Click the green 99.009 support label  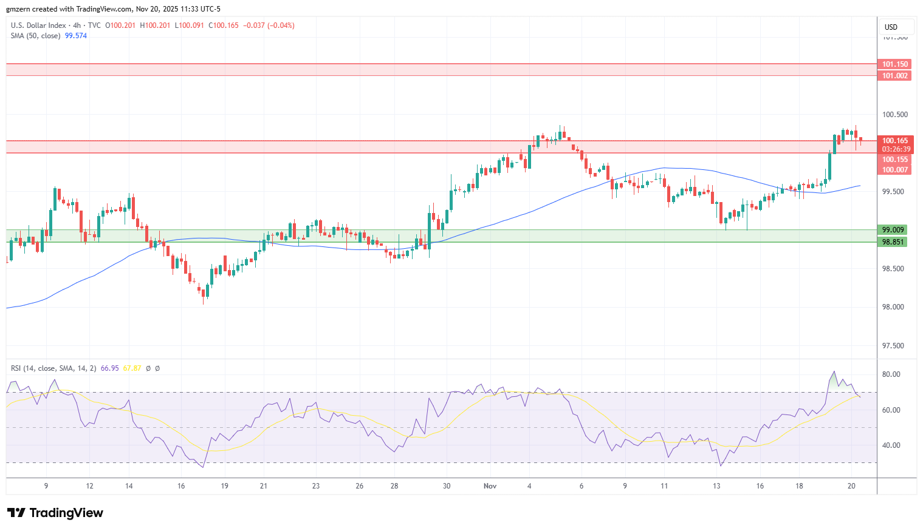click(x=893, y=230)
